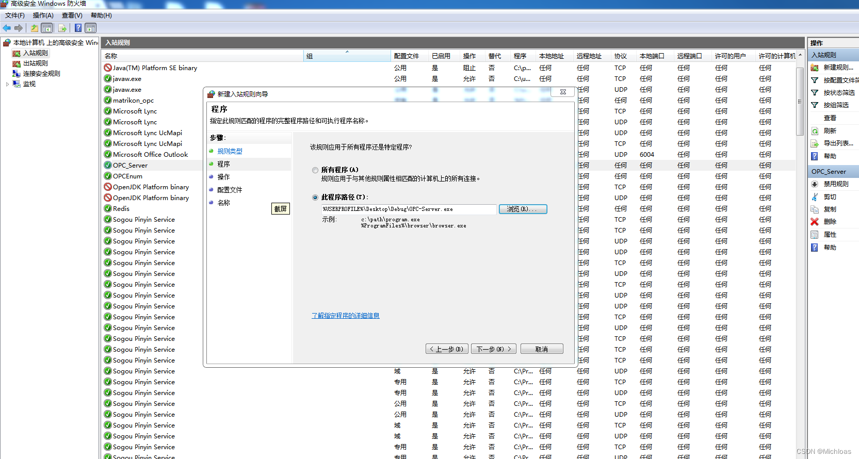Open the learn more about specifying programs link

pyautogui.click(x=346, y=316)
